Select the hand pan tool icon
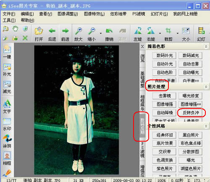Viewport: 210px width, 182px height. pyautogui.click(x=15, y=29)
